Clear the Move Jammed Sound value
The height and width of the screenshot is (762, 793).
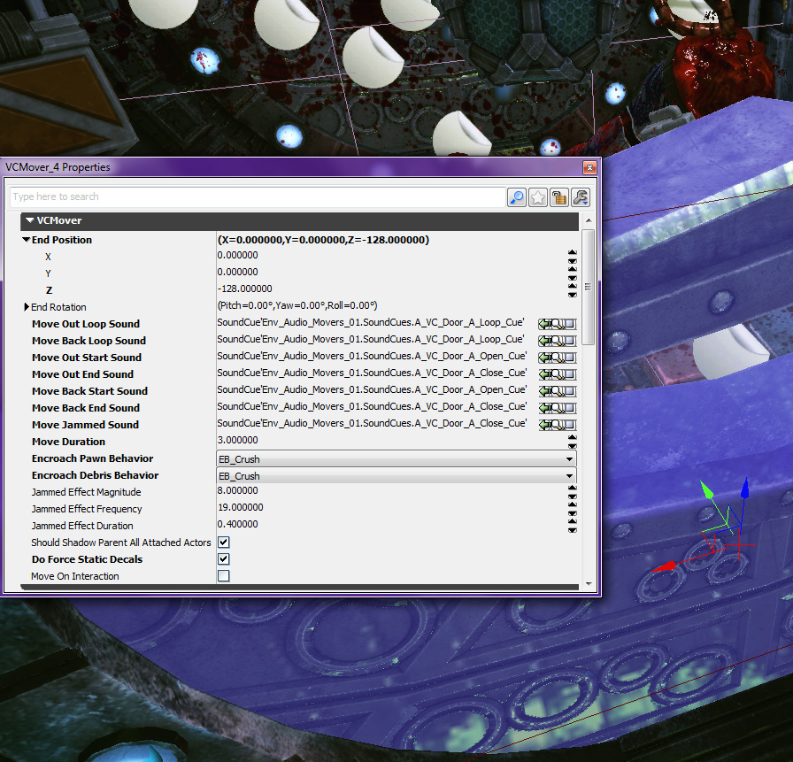570,425
